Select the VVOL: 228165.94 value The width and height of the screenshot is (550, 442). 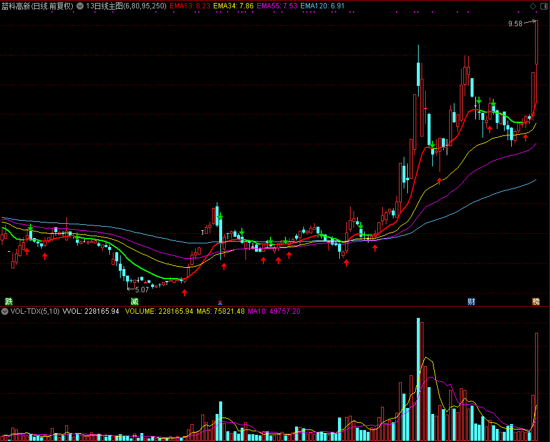click(x=91, y=311)
